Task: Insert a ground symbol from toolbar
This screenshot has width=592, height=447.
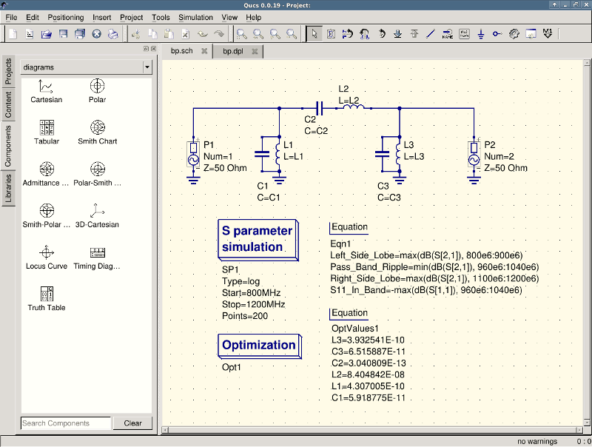Action: (x=480, y=34)
